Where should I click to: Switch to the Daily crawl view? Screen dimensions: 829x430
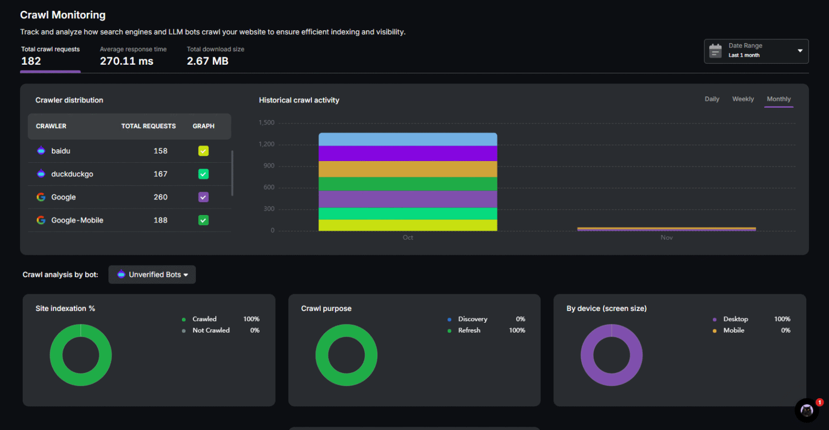pyautogui.click(x=712, y=99)
